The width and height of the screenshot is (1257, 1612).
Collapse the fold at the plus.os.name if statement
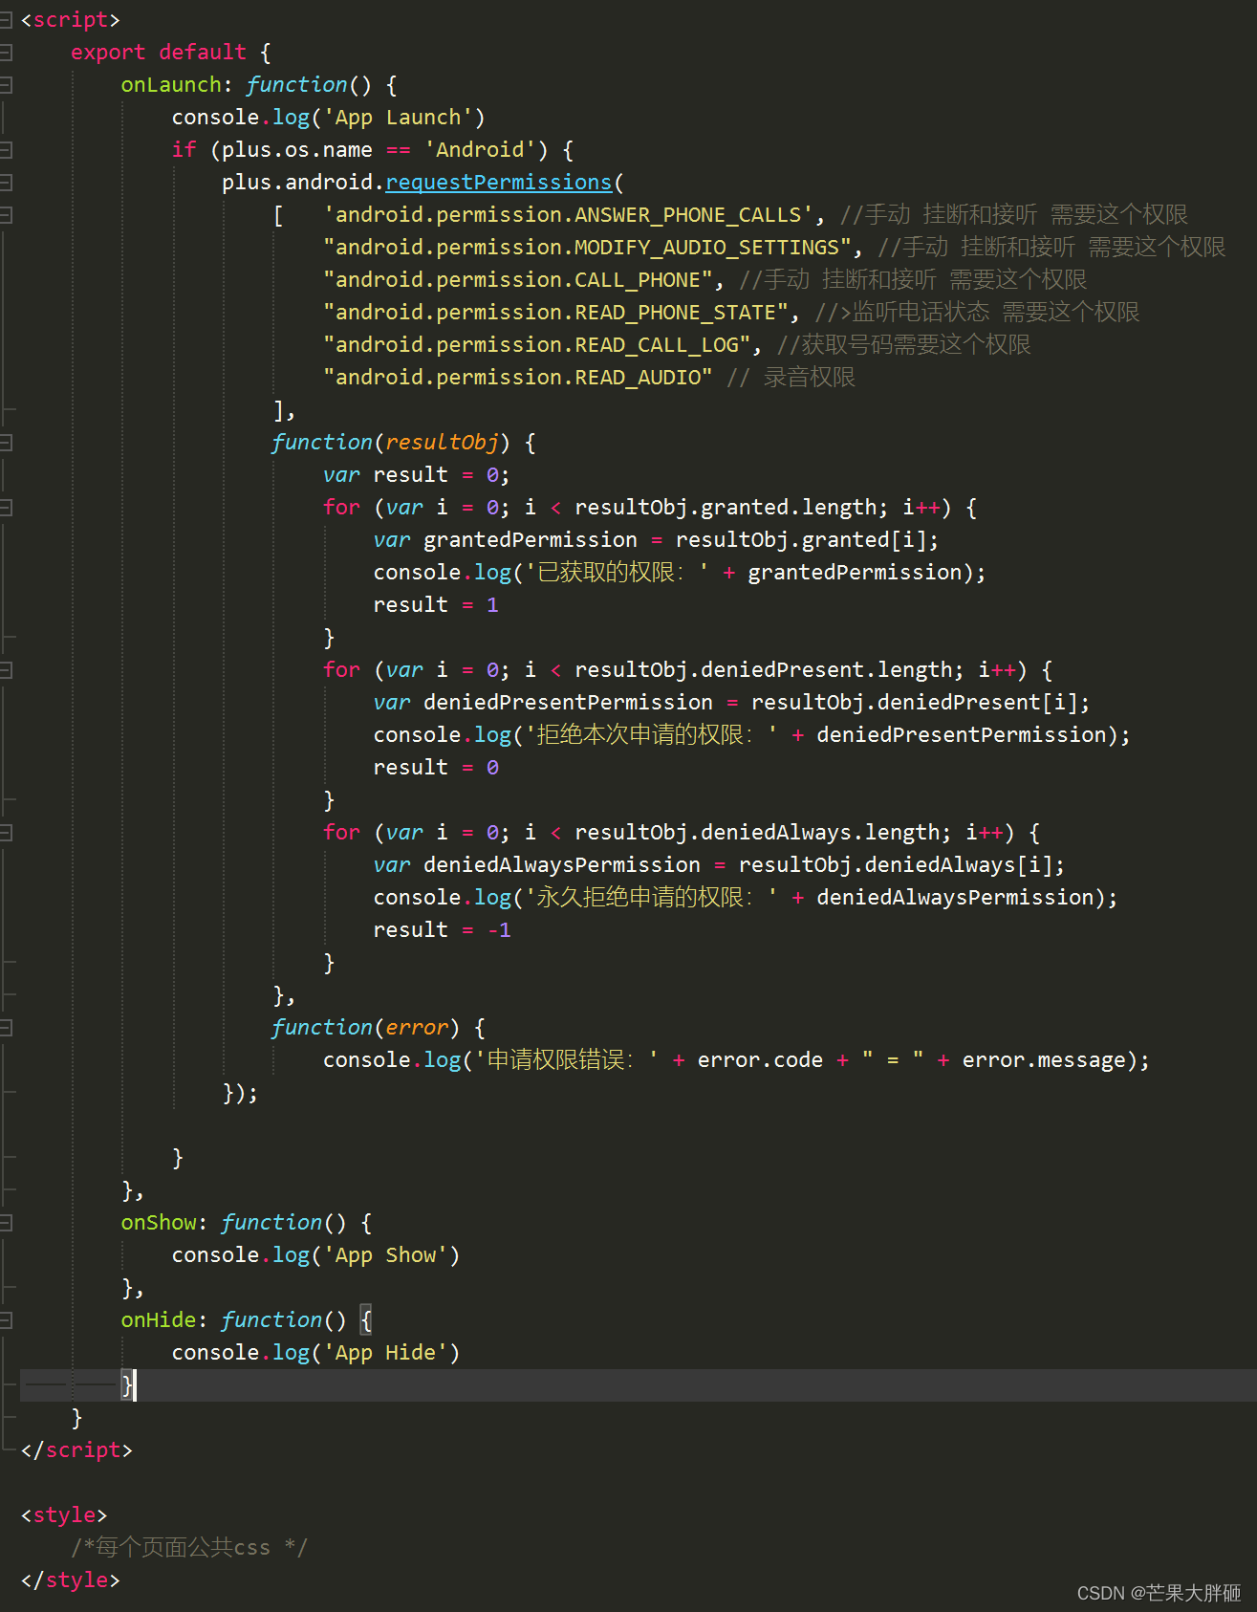6,149
